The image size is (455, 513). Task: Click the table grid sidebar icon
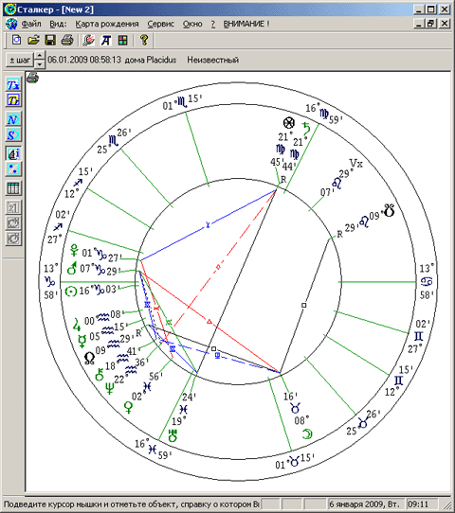pyautogui.click(x=13, y=188)
